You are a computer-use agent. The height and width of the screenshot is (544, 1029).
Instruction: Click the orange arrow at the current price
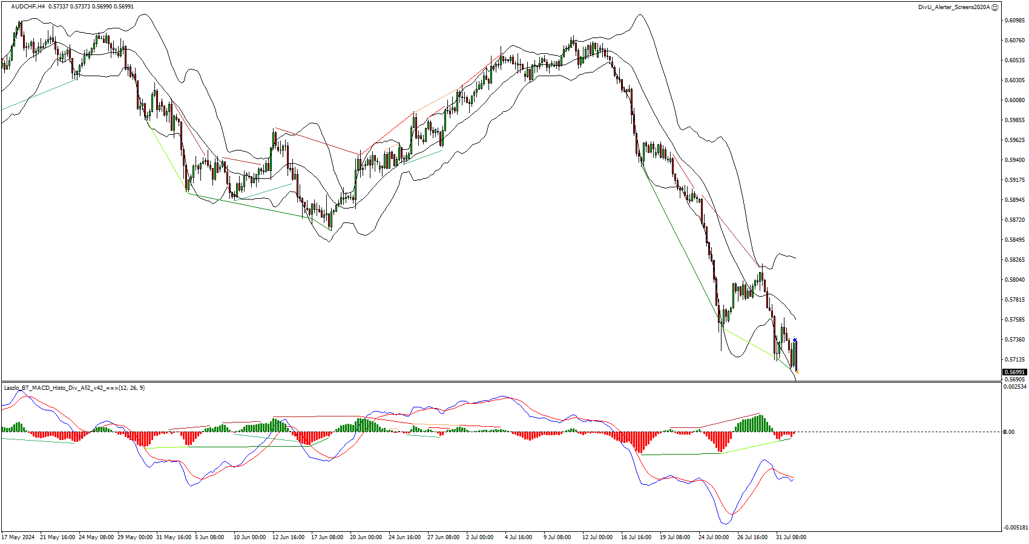(797, 372)
